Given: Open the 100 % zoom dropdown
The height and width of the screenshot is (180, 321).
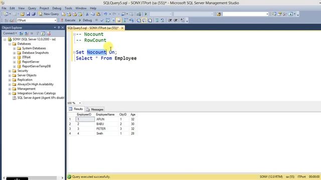Looking at the screenshot, I should (x=80, y=103).
